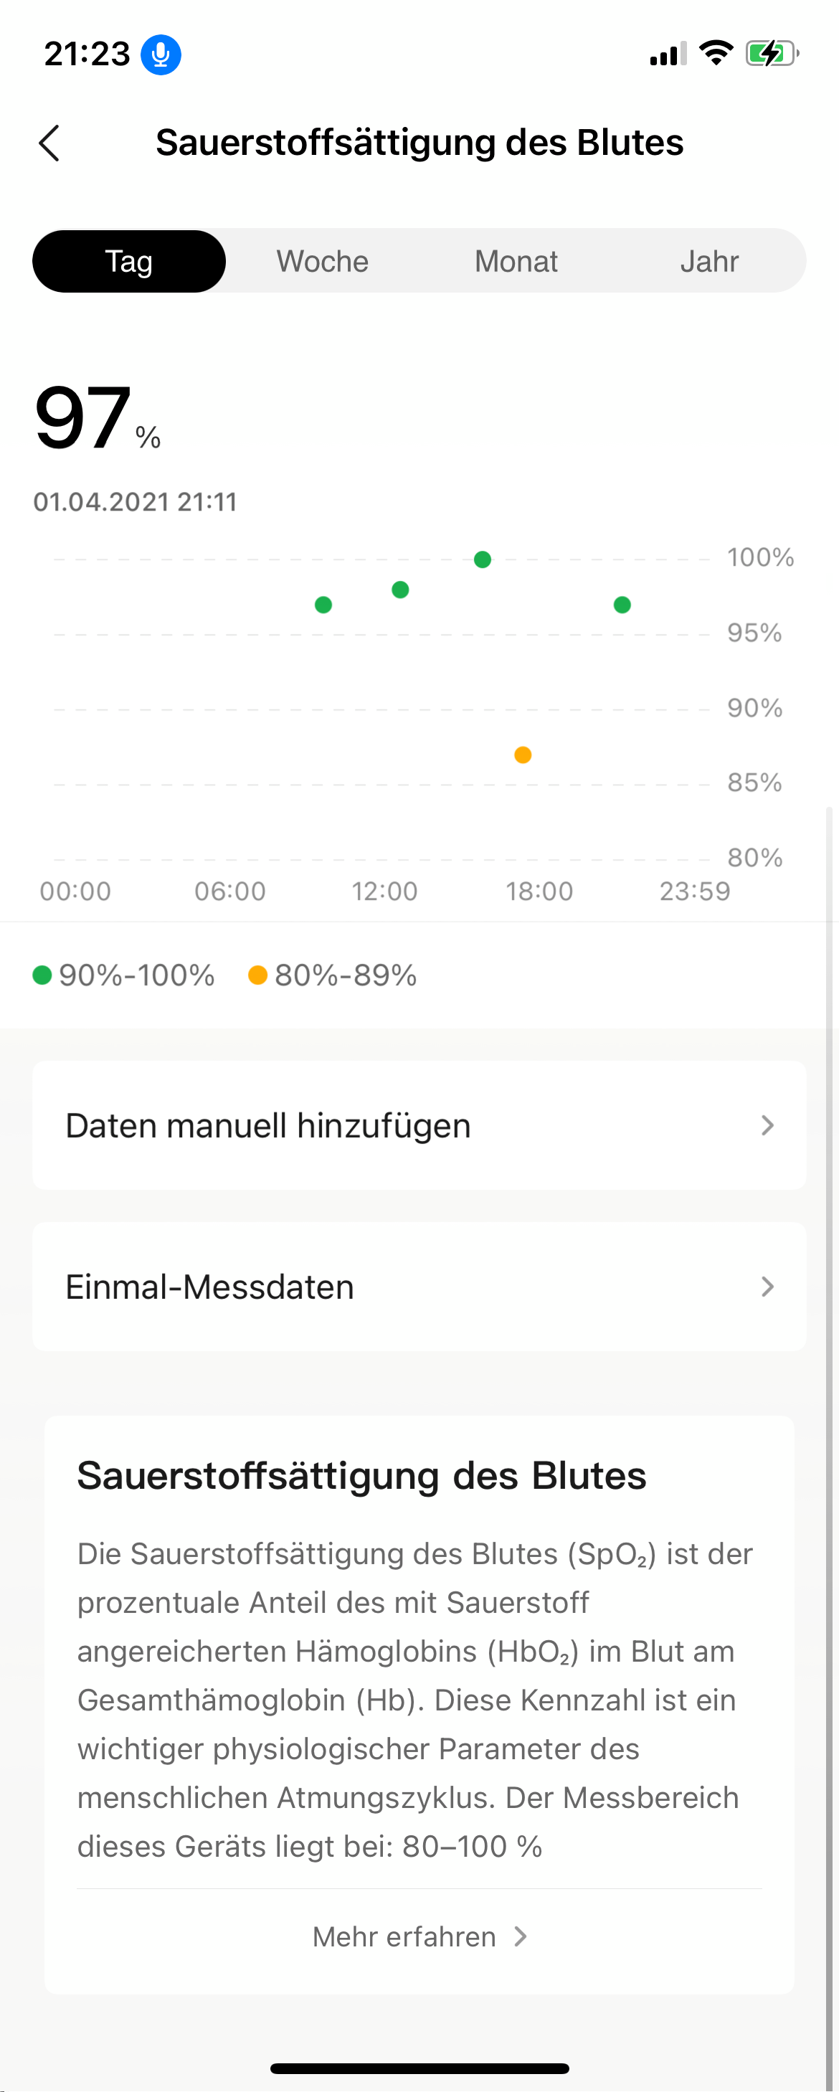Tap the orange 80%-89% legend dot
839x2092 pixels.
coord(258,975)
